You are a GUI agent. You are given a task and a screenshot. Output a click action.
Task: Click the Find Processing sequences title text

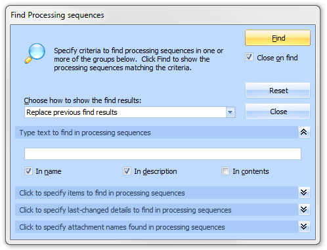(57, 15)
